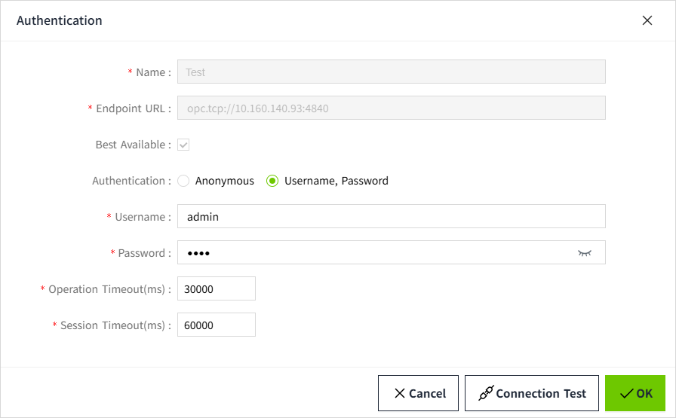Focus the Password input field
Viewport: 676px width, 418px height.
coord(373,253)
